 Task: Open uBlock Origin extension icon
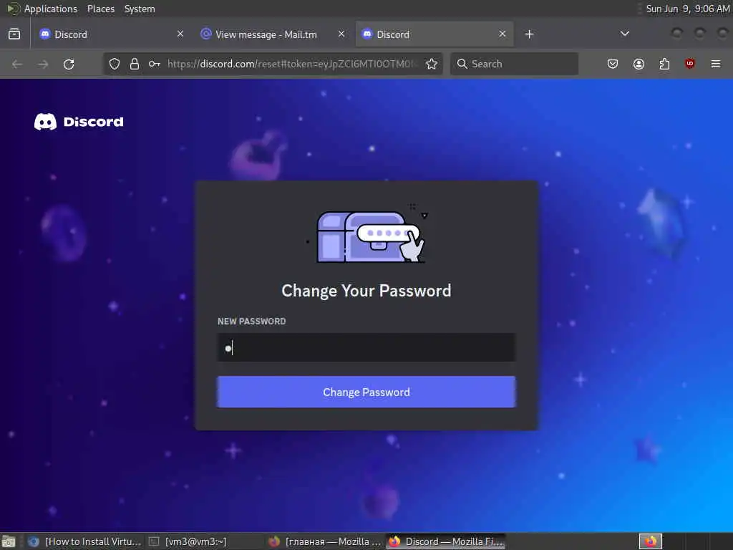(x=690, y=64)
